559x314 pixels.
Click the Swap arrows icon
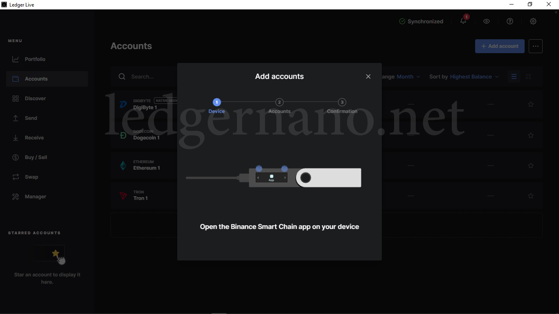[16, 177]
